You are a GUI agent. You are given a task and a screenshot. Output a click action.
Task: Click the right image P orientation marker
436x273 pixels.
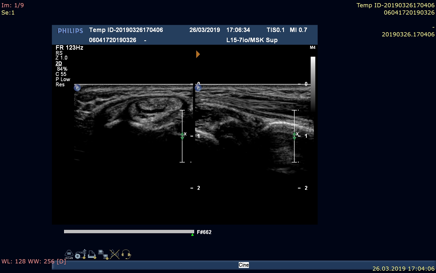[x=198, y=88]
